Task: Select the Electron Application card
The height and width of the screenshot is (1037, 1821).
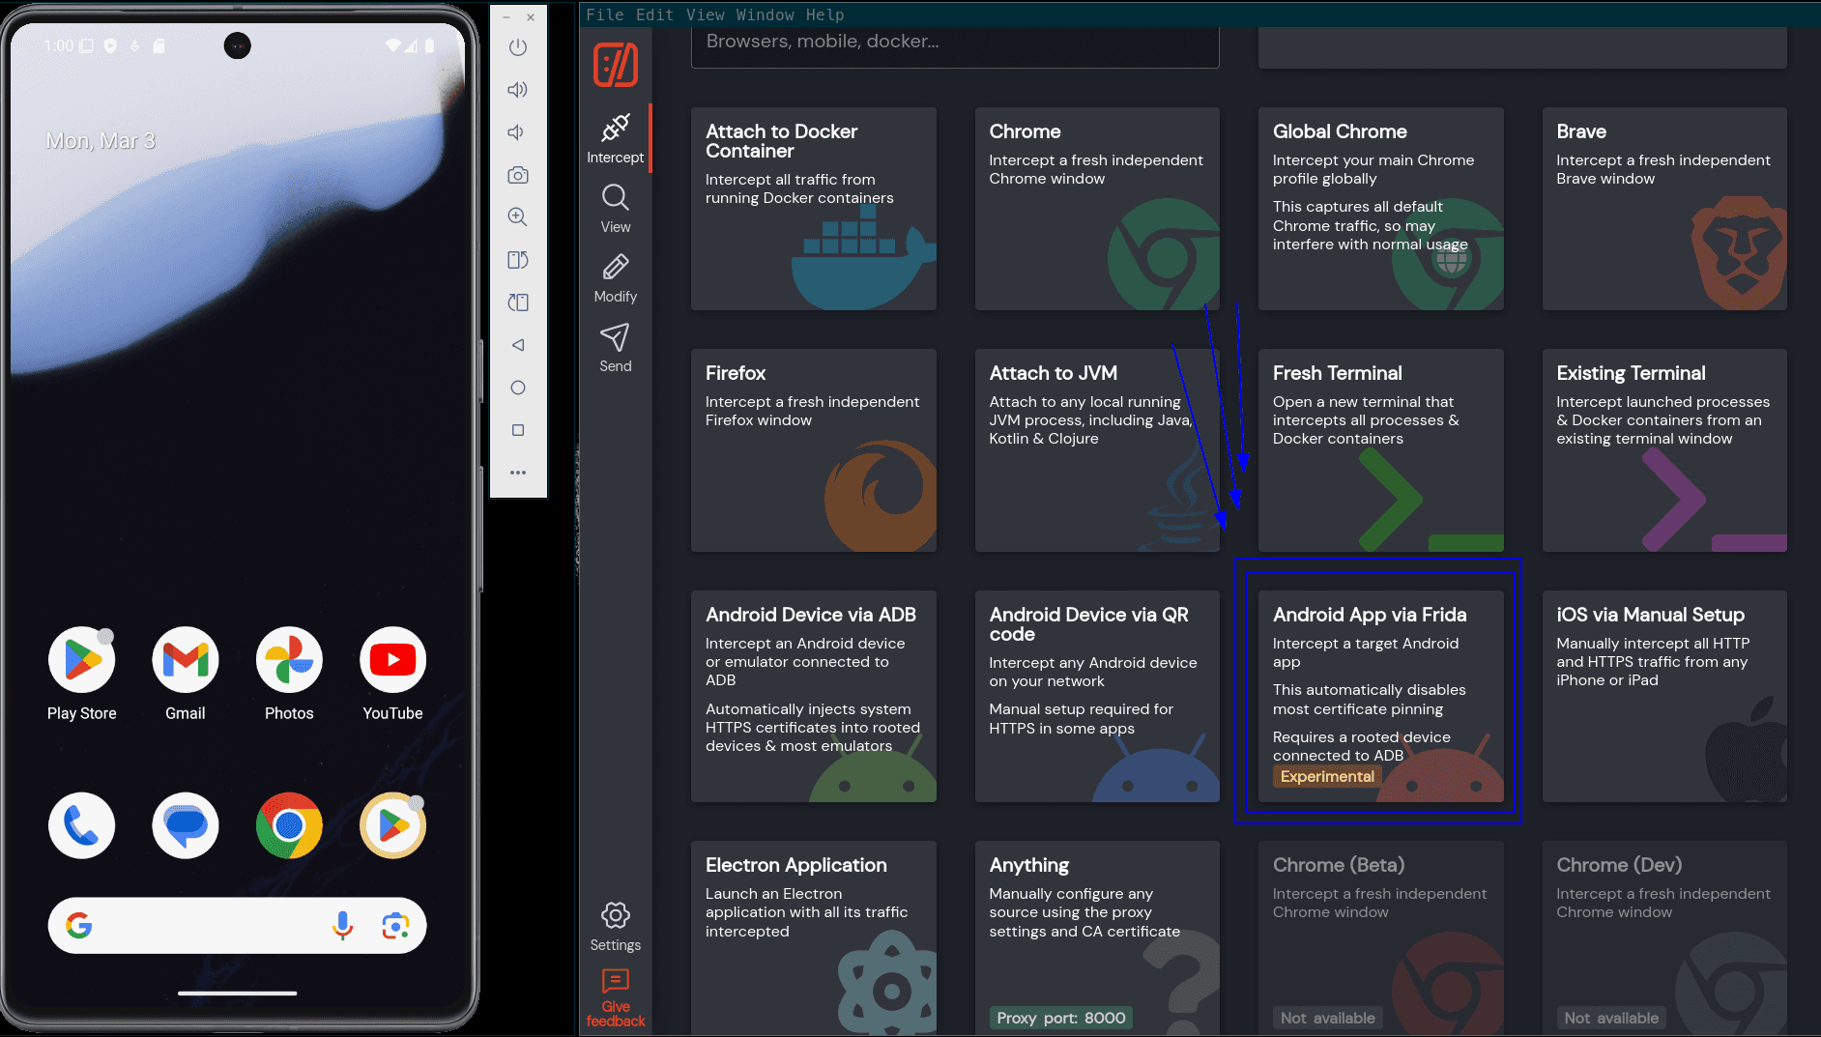Action: click(814, 937)
